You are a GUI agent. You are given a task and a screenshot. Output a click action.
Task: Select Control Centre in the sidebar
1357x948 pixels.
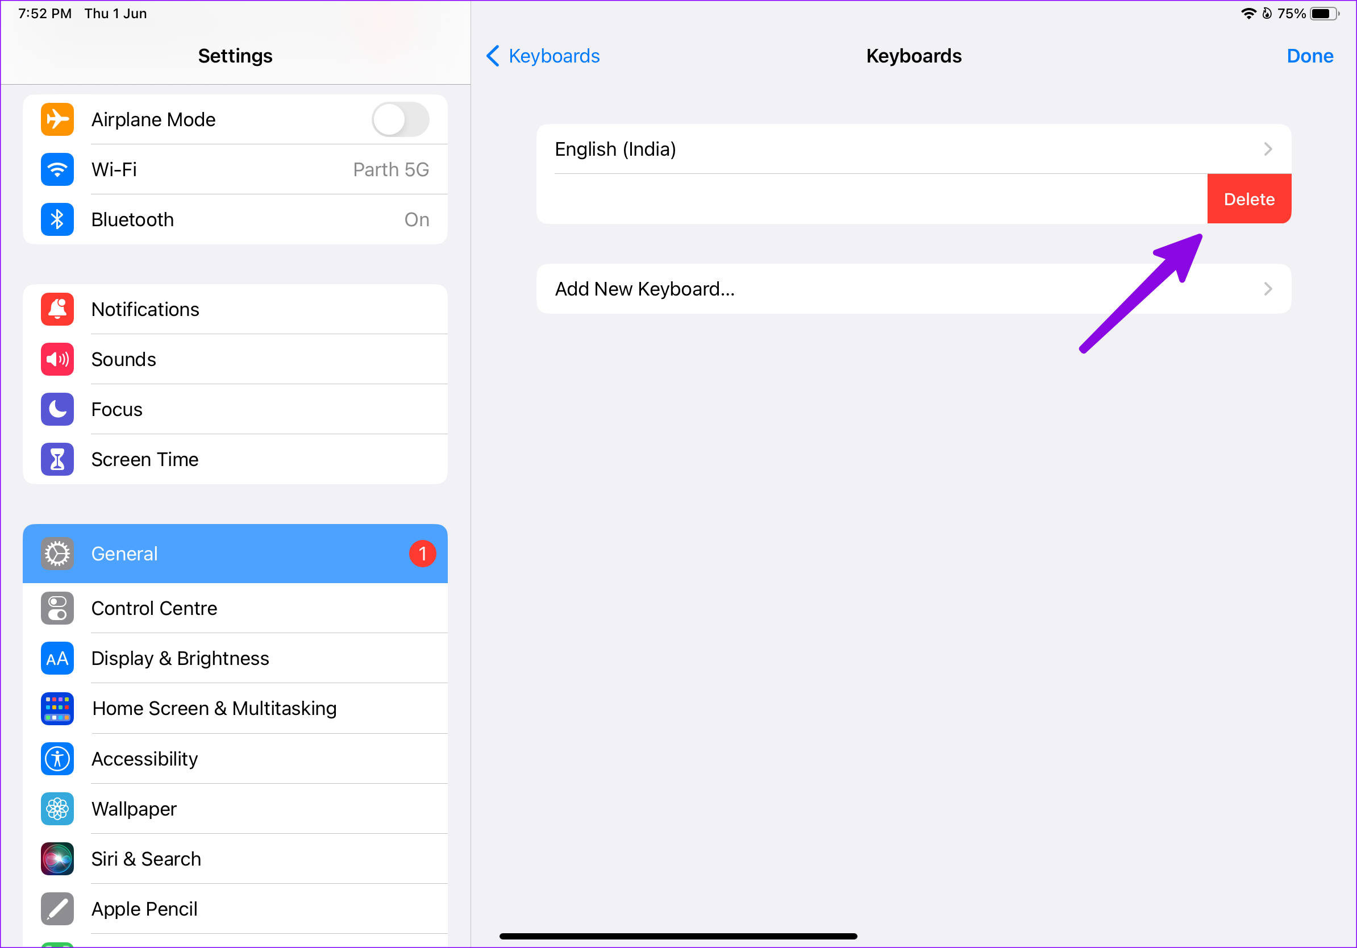(x=153, y=608)
